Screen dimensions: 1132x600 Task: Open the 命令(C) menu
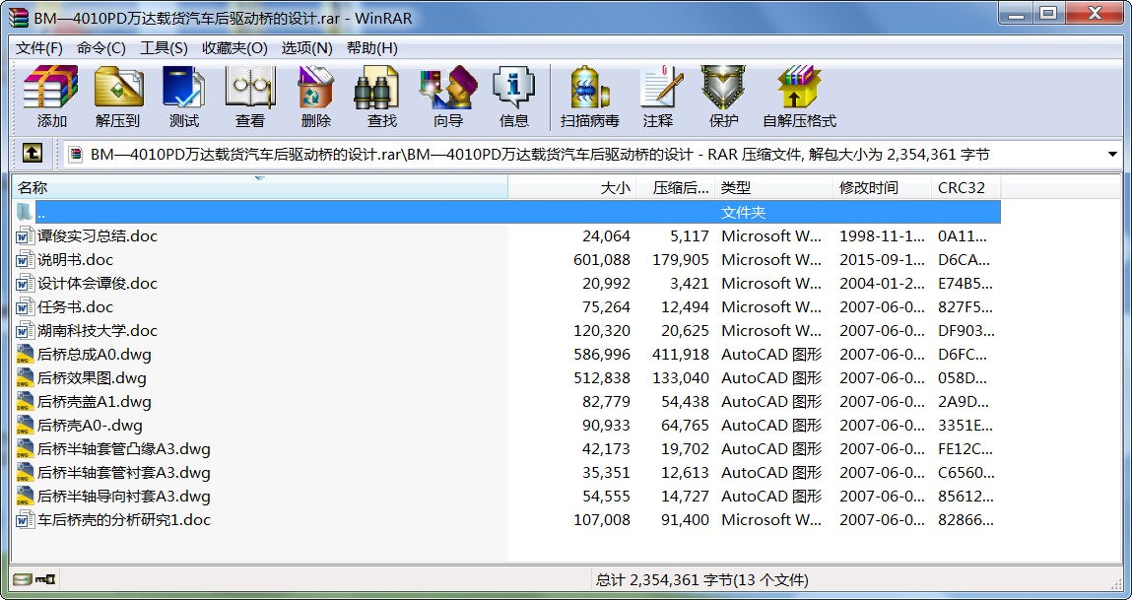pos(101,48)
